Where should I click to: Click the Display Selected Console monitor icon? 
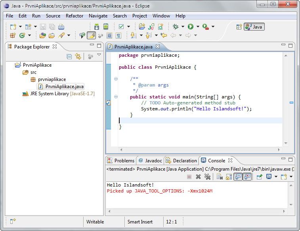point(269,177)
